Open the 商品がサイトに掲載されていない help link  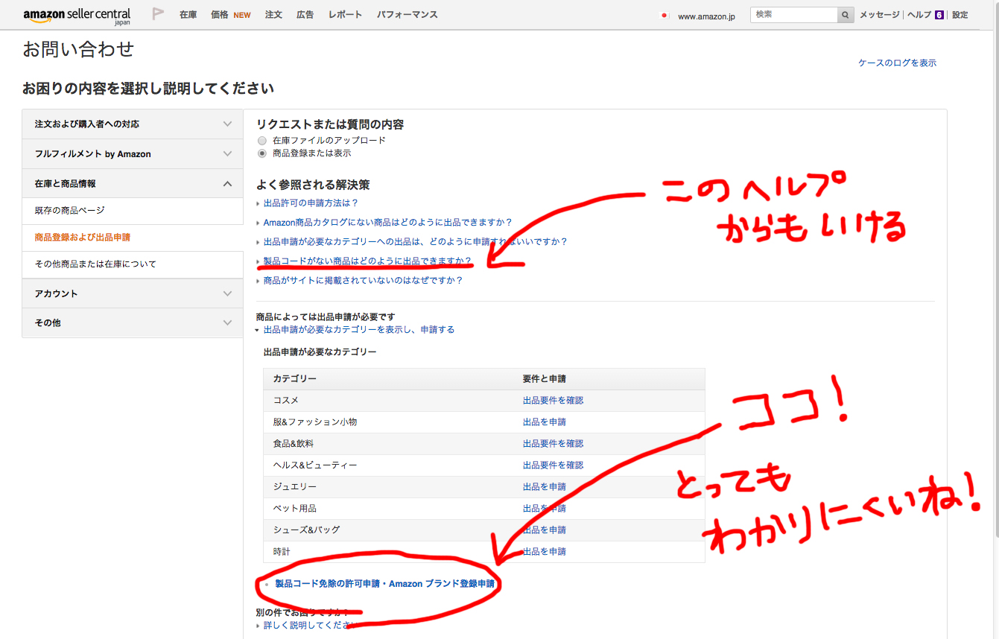coord(363,280)
